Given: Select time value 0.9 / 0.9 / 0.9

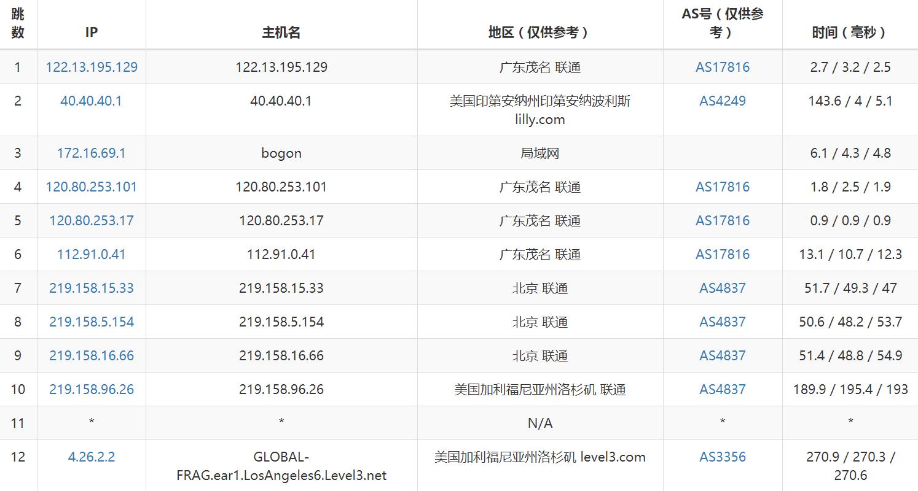Looking at the screenshot, I should [850, 220].
